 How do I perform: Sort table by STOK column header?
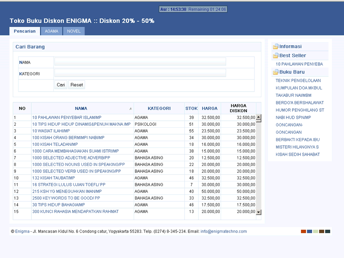191,108
